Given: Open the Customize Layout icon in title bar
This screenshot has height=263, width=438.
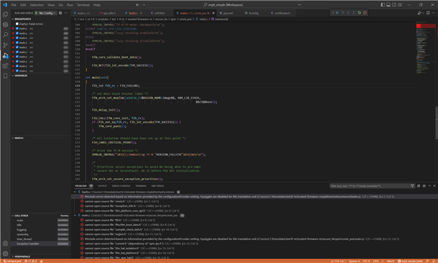Looking at the screenshot, I should 400,5.
